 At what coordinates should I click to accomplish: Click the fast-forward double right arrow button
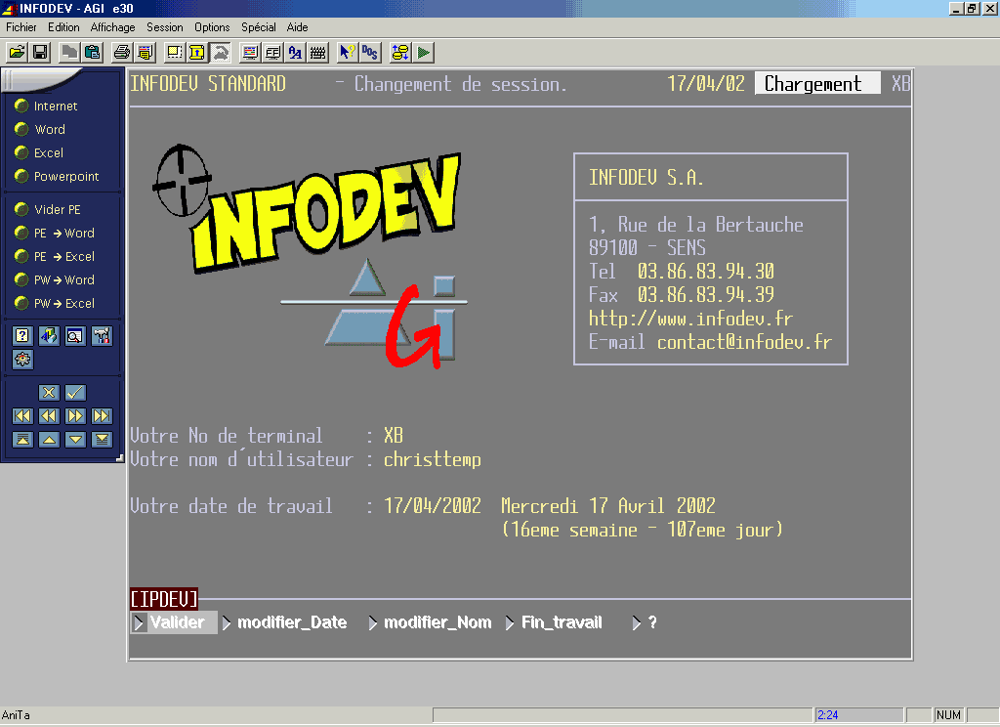tap(75, 416)
